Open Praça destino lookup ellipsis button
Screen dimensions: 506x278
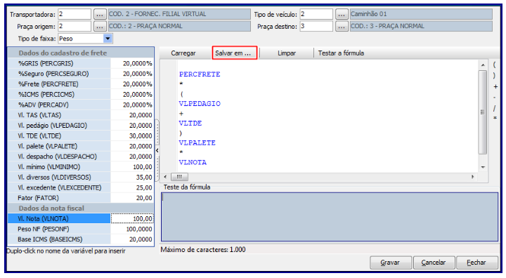point(342,27)
